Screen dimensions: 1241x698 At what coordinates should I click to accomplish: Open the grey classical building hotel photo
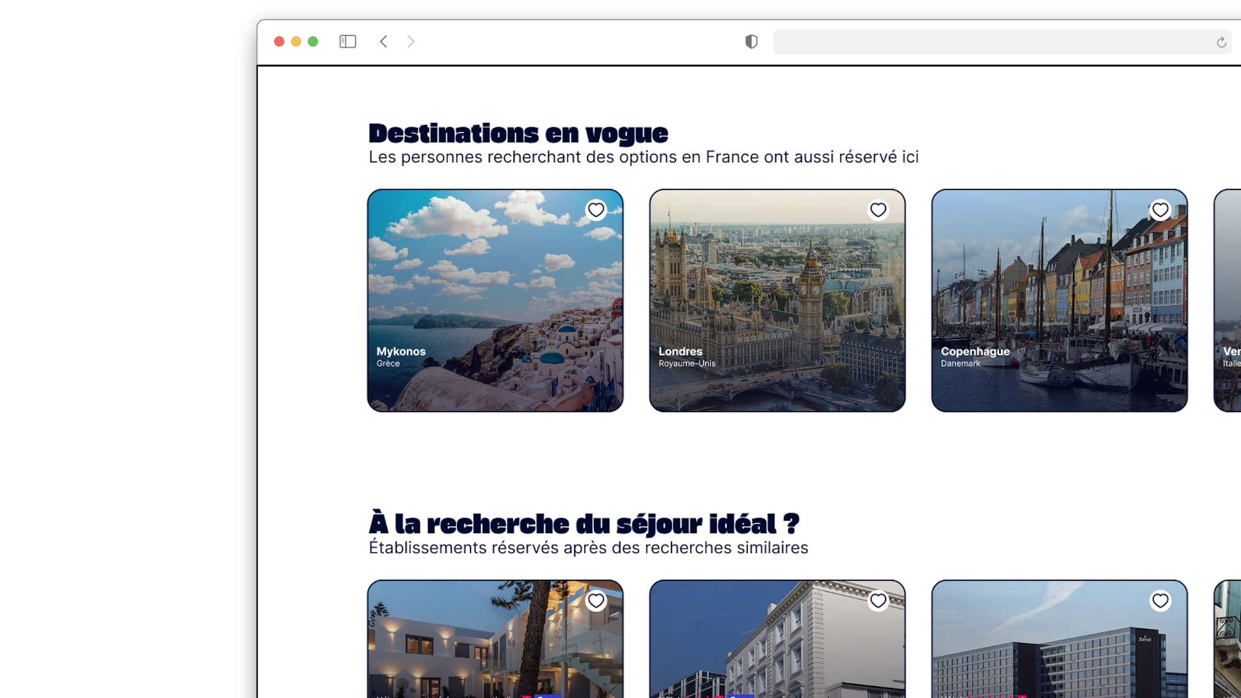pyautogui.click(x=777, y=639)
